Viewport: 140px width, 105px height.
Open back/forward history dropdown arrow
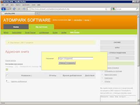[x=10, y=9]
